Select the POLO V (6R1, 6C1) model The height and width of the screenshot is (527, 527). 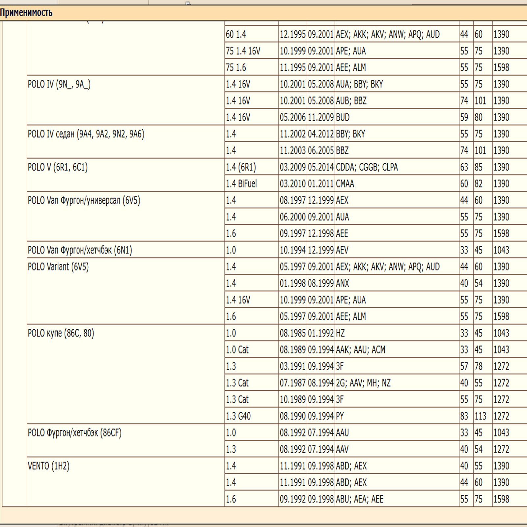(x=58, y=167)
